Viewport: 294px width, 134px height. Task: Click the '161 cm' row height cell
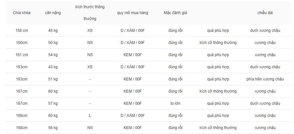[x=21, y=55]
